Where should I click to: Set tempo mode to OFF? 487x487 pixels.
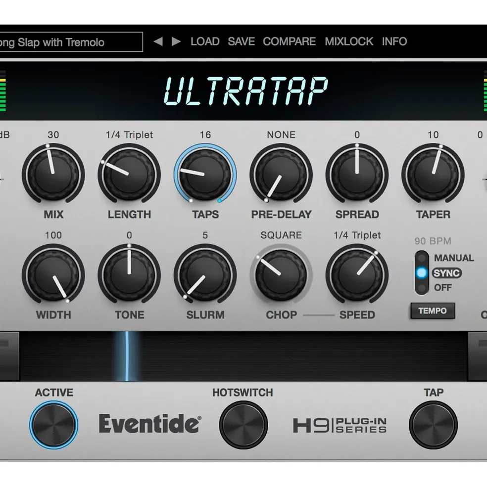click(443, 288)
